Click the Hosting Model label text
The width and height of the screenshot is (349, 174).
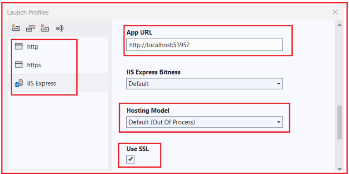pos(148,110)
